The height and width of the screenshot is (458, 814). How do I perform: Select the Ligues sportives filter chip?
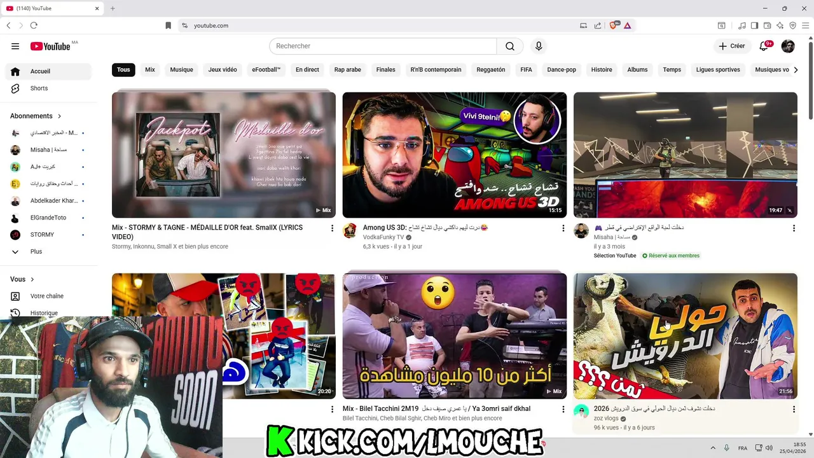(718, 70)
